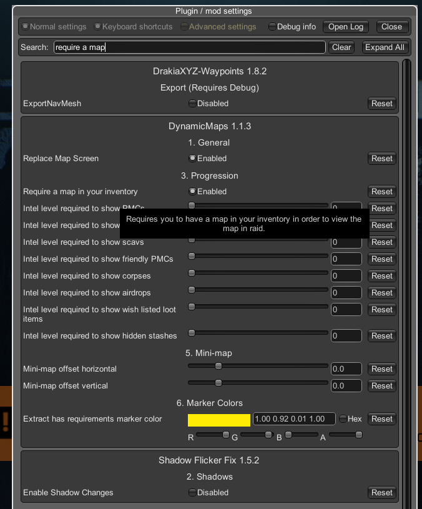The height and width of the screenshot is (509, 422).
Task: Click the hidden stashes intel slider
Action: [258, 333]
